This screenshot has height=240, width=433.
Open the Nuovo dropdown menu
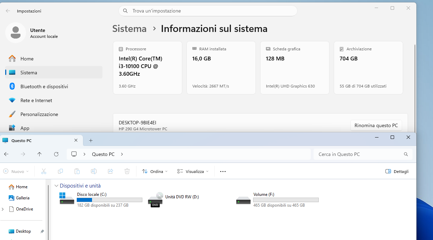16,171
